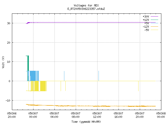Click the solid blue +5V block
Image resolution: width=166 pixels, height=124 pixels.
(33, 76)
